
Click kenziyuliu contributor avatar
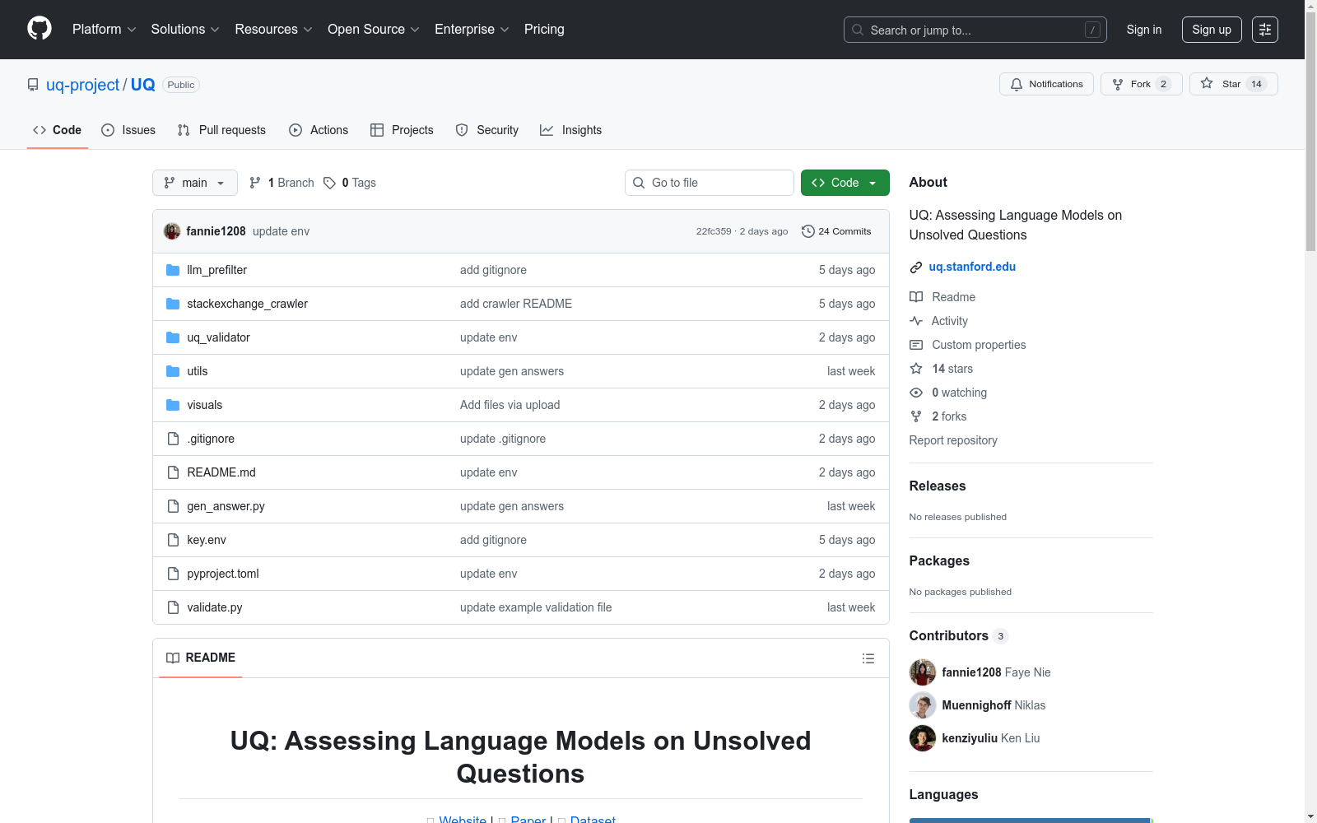pyautogui.click(x=923, y=738)
